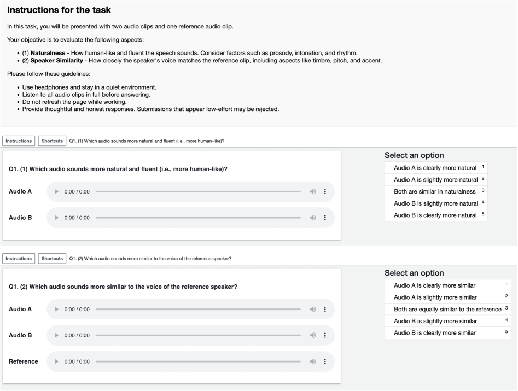The image size is (518, 391).
Task: Open more options for similarity Audio B
Action: point(325,335)
